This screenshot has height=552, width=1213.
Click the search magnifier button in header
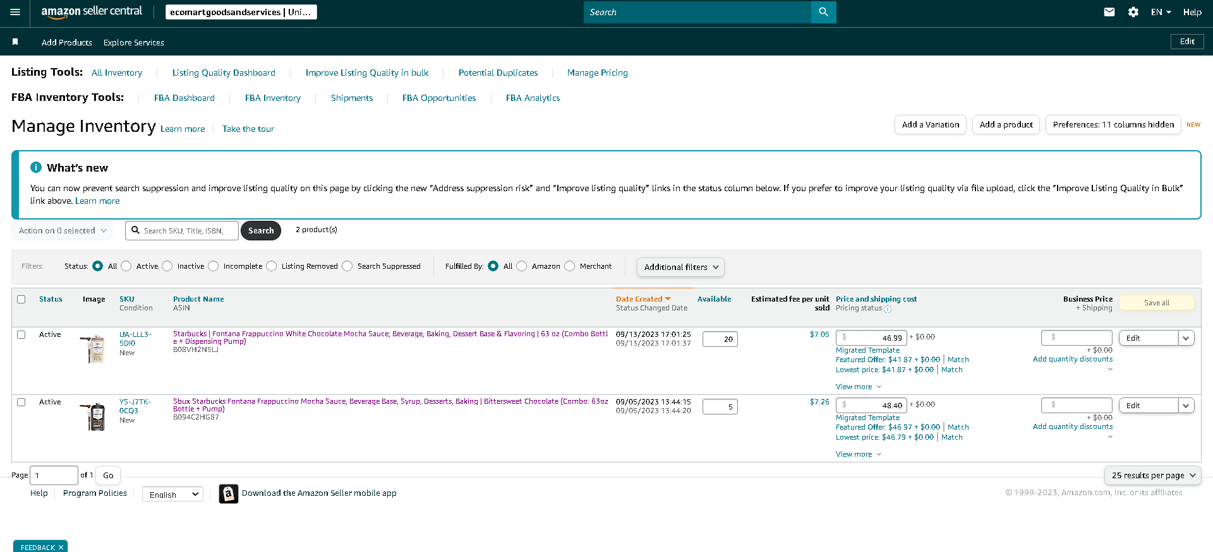pos(823,12)
